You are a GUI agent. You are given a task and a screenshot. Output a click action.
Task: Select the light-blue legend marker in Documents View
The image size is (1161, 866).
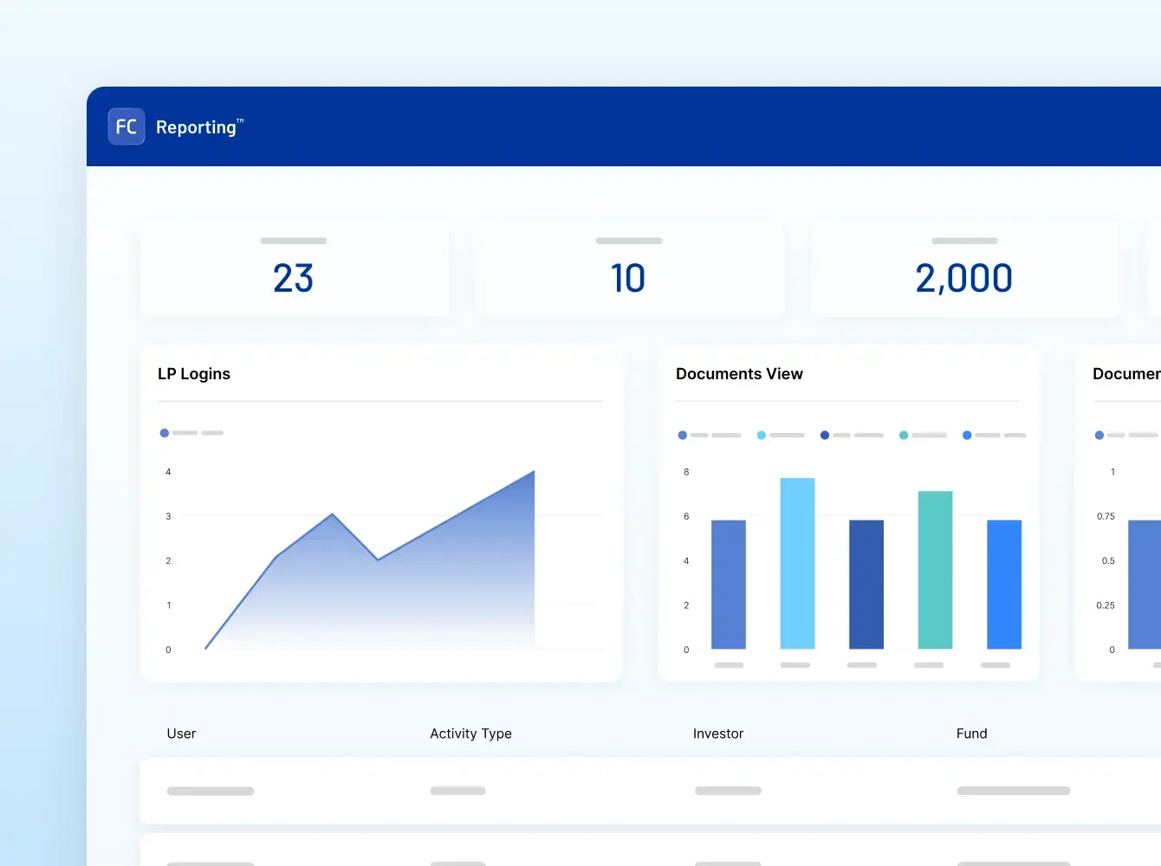pyautogui.click(x=761, y=436)
